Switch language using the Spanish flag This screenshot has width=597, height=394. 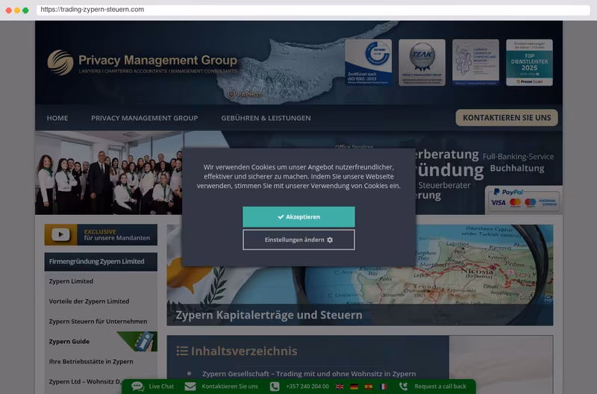coord(369,387)
